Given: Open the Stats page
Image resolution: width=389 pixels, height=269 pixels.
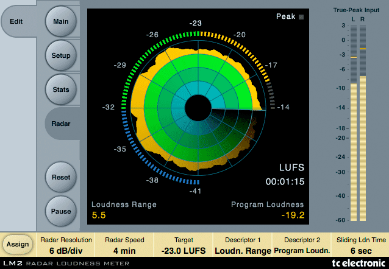Looking at the screenshot, I should click(x=61, y=89).
